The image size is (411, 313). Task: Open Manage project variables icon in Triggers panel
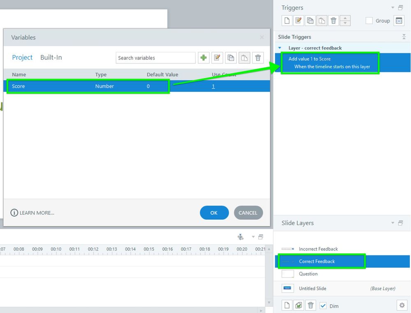pyautogui.click(x=399, y=21)
